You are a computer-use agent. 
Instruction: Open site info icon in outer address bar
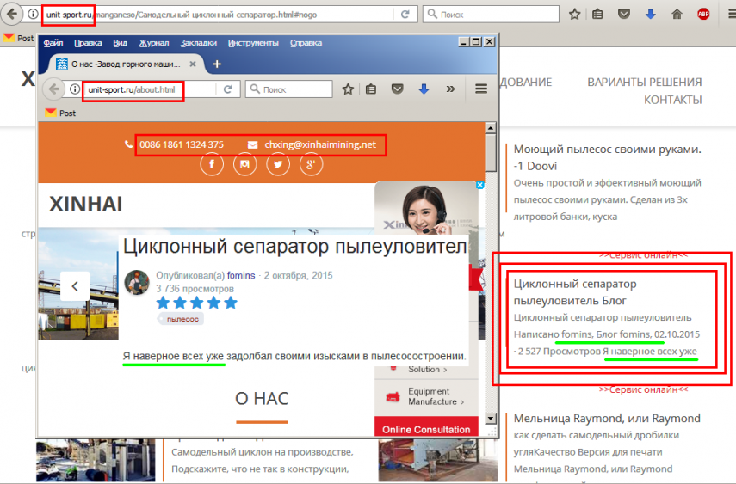33,14
